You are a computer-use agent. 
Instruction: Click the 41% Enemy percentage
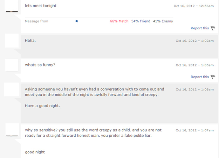[163, 21]
